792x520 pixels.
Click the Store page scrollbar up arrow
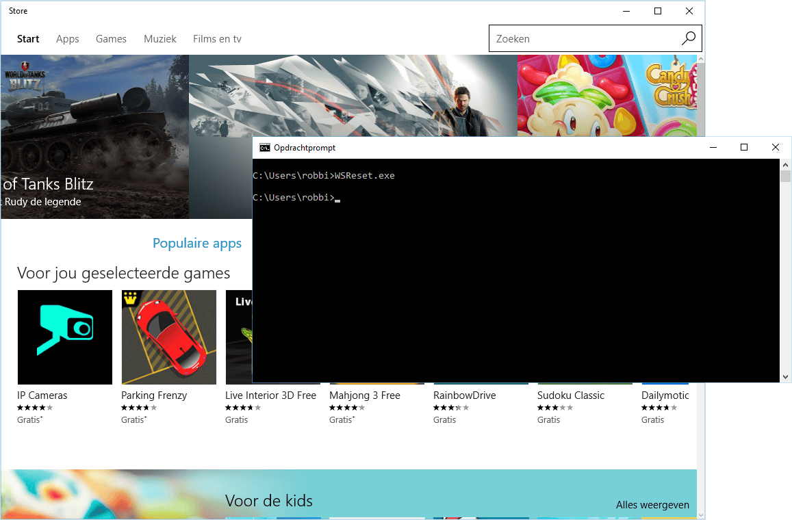(700, 59)
